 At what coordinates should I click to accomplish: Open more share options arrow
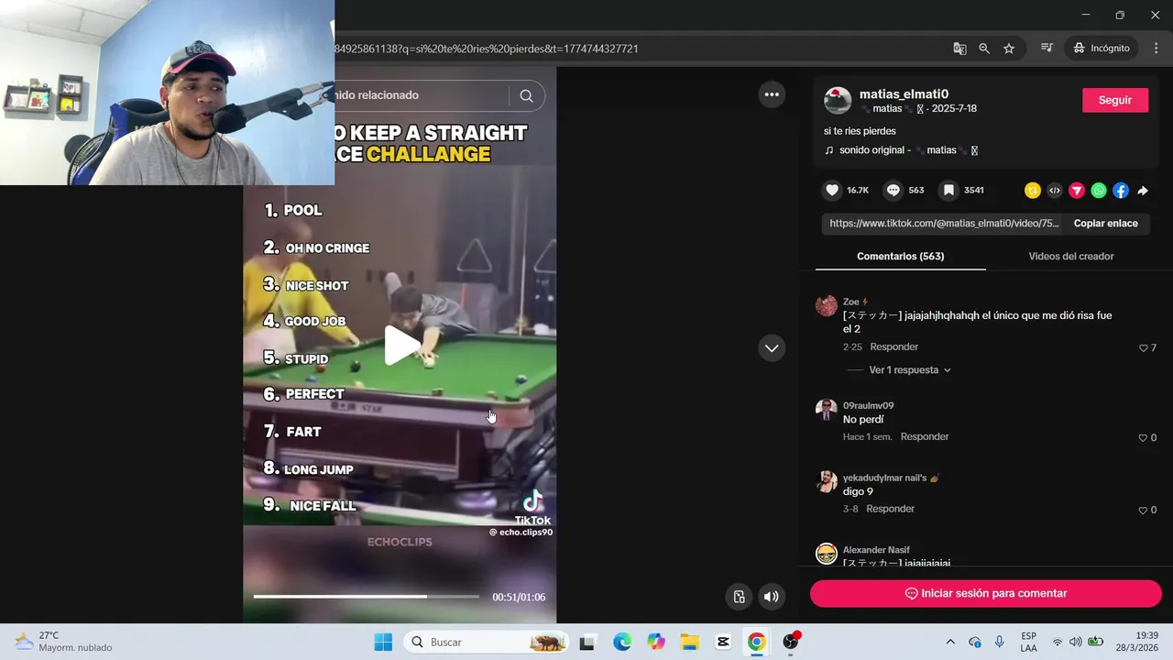click(1143, 191)
